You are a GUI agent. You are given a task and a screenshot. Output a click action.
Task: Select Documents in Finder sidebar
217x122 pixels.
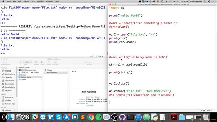9,81
